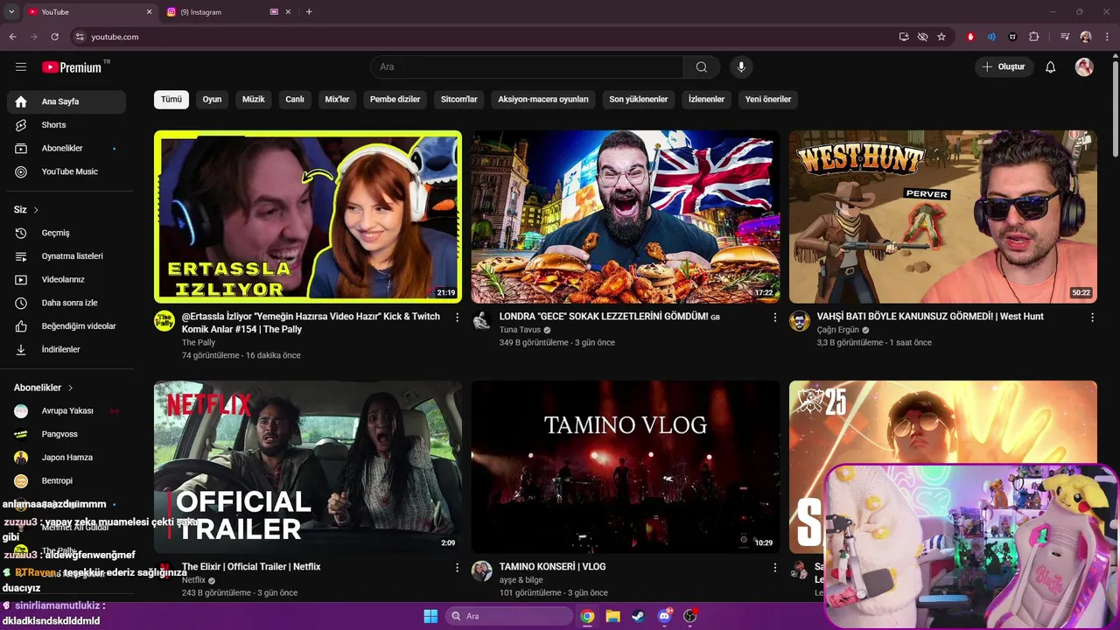Viewport: 1120px width, 630px height.
Task: Click the Oluştur create button
Action: [x=1004, y=67]
